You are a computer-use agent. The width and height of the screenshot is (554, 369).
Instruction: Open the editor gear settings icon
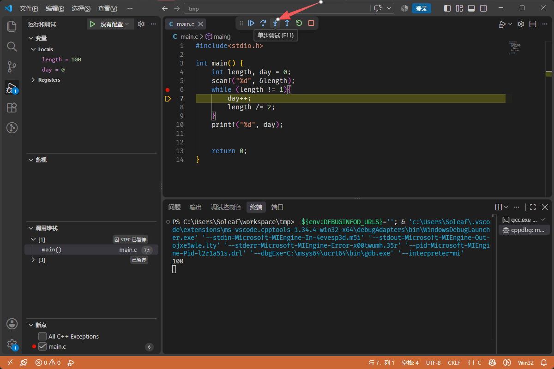[521, 24]
